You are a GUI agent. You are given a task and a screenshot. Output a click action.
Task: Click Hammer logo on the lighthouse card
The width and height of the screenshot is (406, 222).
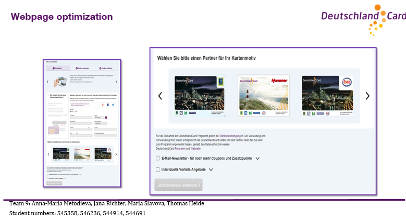tap(279, 81)
